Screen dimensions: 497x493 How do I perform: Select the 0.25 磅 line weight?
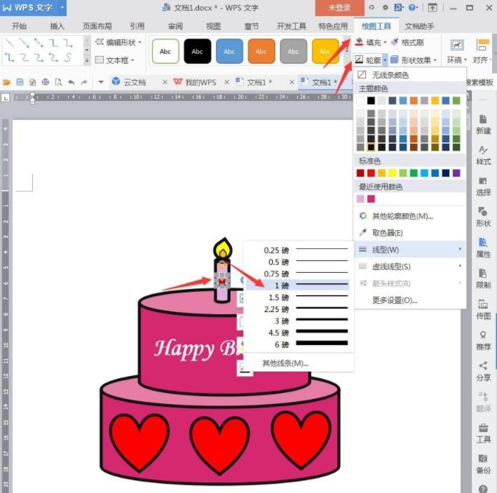click(x=298, y=250)
